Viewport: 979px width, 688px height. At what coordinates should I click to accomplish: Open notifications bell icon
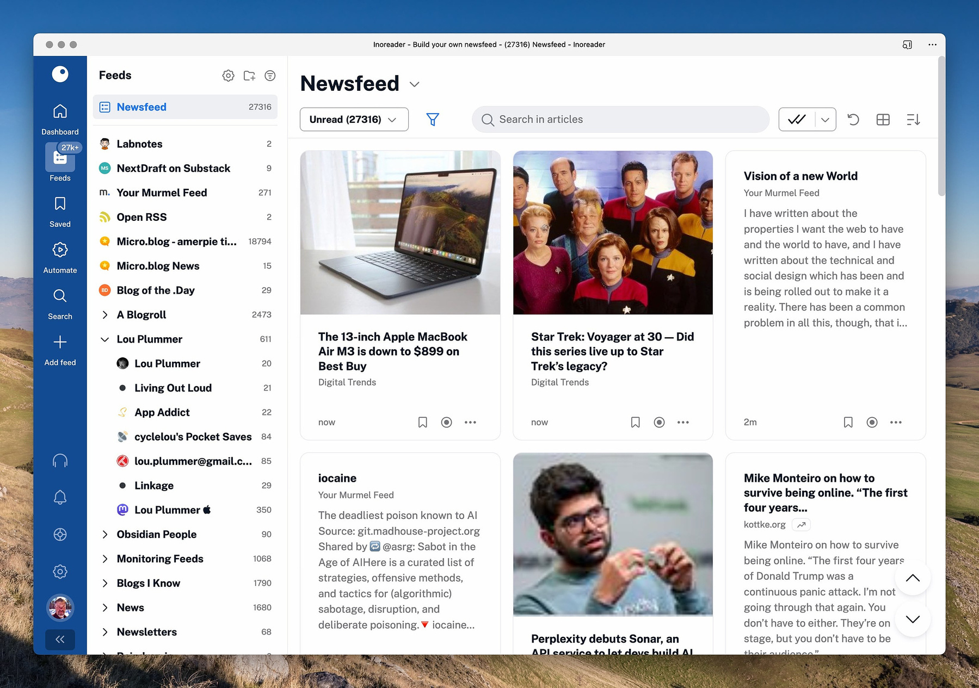coord(60,497)
